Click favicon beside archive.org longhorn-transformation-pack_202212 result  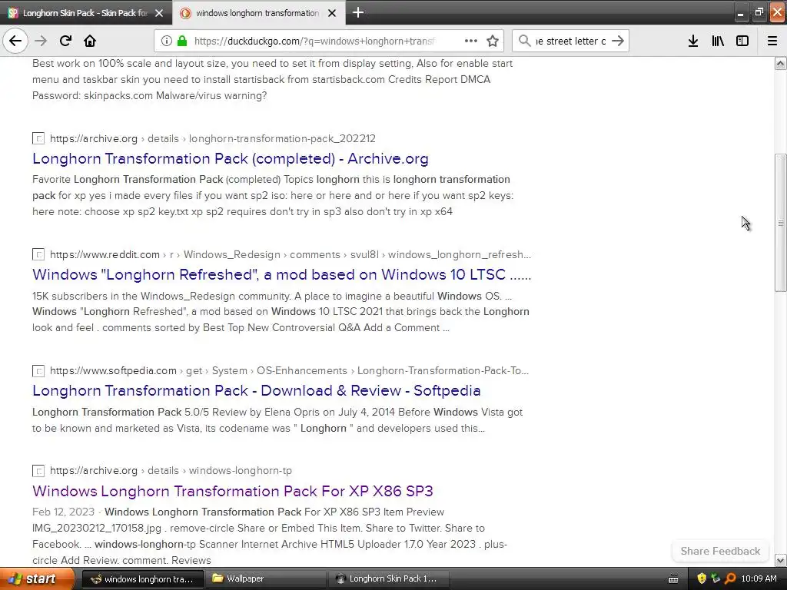click(38, 138)
